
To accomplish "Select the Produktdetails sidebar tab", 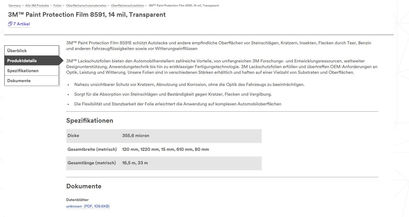I will (32, 61).
